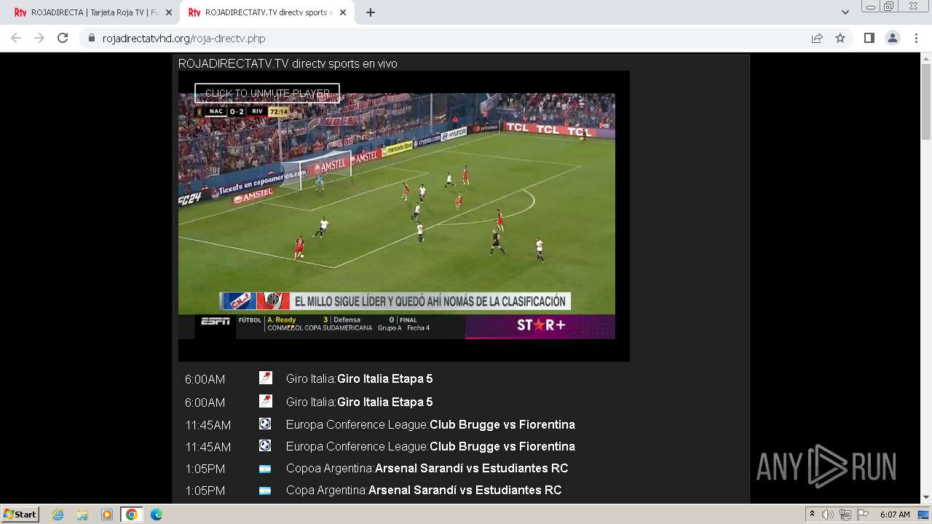Switch to ROJADIRECTA Tarjeta Roja TV tab

pyautogui.click(x=92, y=12)
